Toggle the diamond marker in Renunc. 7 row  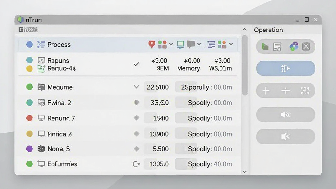point(136,118)
